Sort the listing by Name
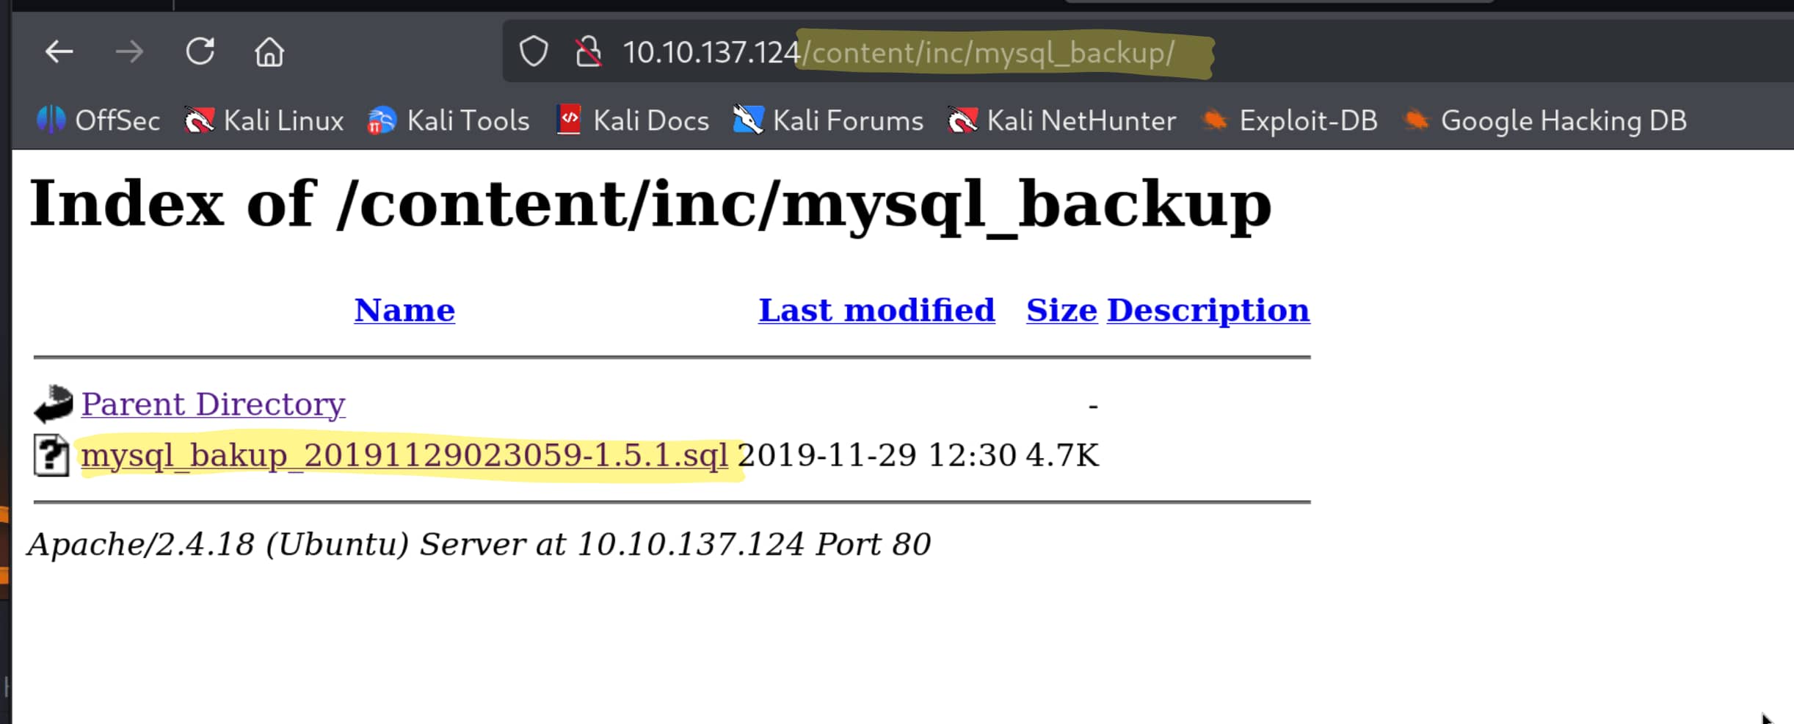Image resolution: width=1794 pixels, height=724 pixels. 404,310
